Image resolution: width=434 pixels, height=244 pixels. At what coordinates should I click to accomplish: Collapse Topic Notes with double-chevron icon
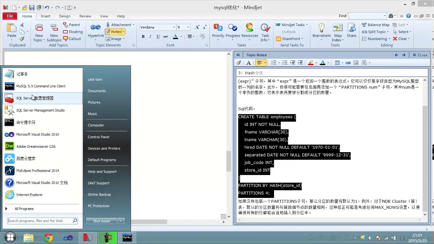pyautogui.click(x=238, y=55)
